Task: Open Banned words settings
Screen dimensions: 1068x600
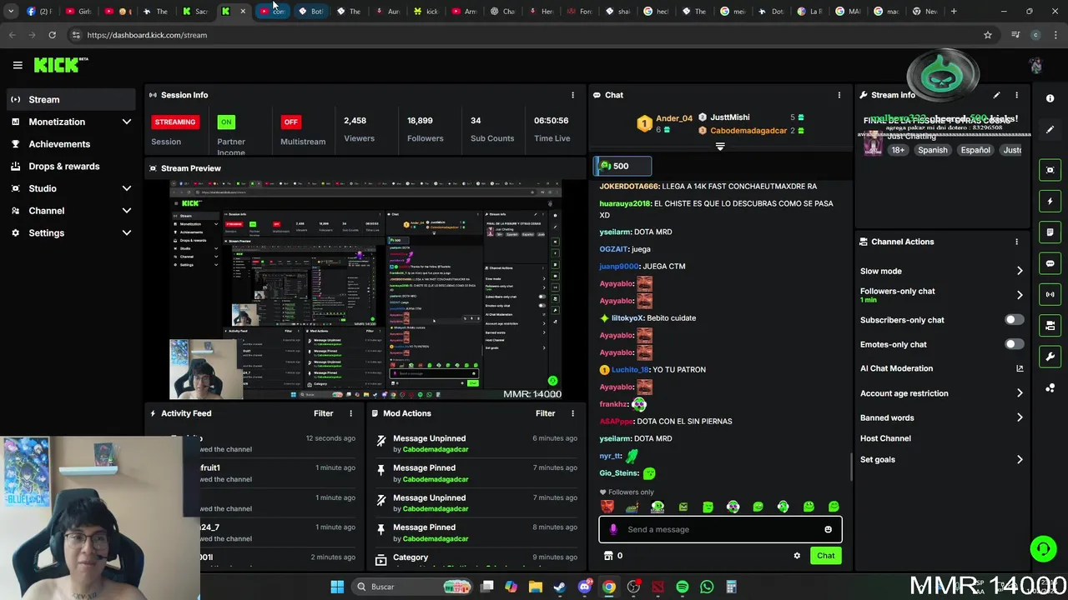Action: (941, 417)
